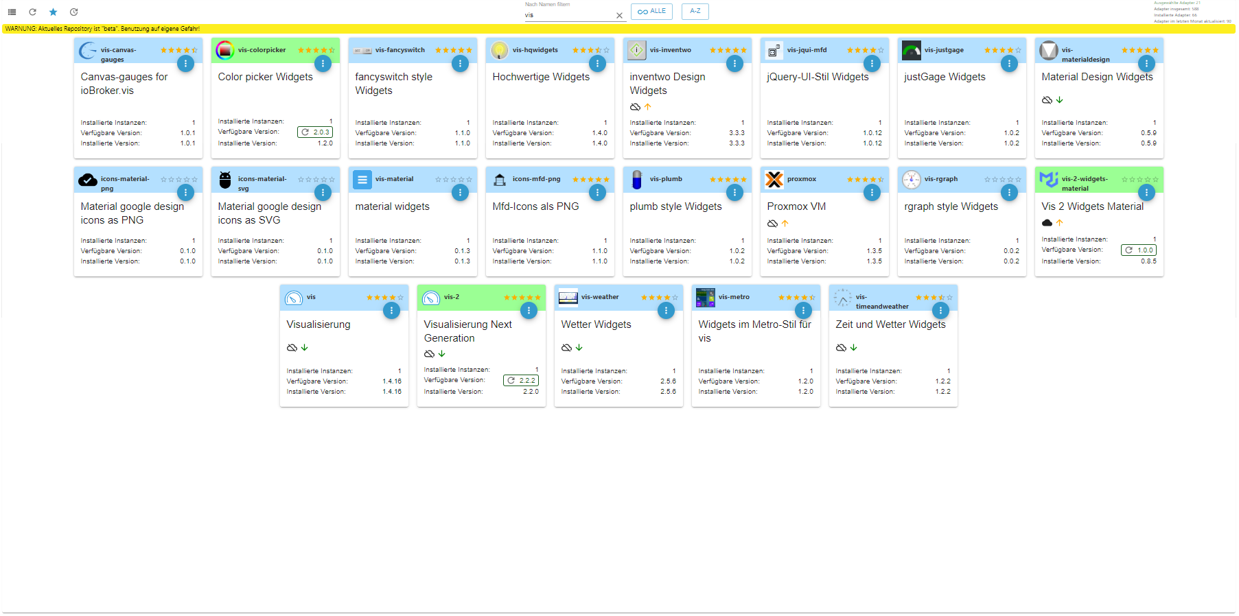Click the yellow beta repository warning banner
The width and height of the screenshot is (1239, 616).
pos(619,29)
